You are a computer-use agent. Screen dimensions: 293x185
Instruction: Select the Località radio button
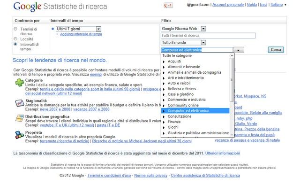pos(15,39)
